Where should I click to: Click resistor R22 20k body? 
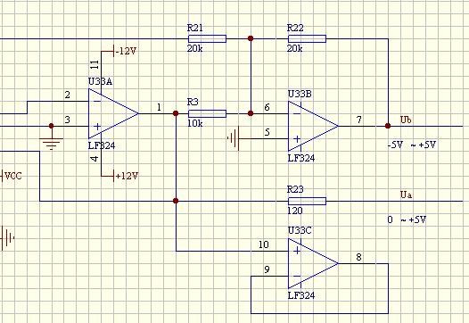(308, 39)
